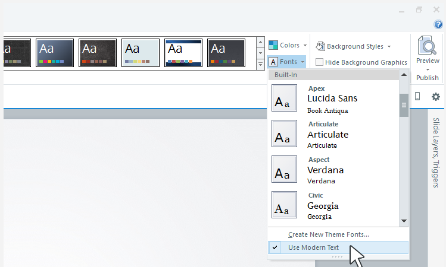The width and height of the screenshot is (446, 267).
Task: Select the Civic Georgia font theme
Action: (x=333, y=205)
